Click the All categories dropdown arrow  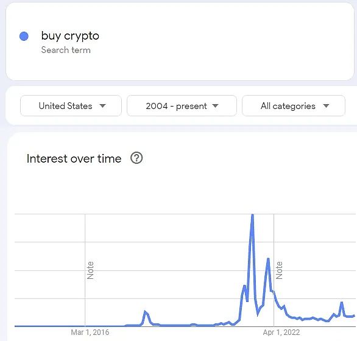(326, 106)
